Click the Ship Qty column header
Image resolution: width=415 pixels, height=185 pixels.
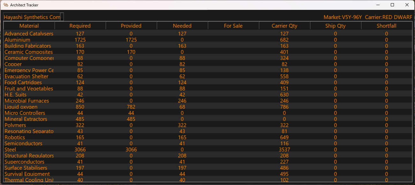coord(336,26)
